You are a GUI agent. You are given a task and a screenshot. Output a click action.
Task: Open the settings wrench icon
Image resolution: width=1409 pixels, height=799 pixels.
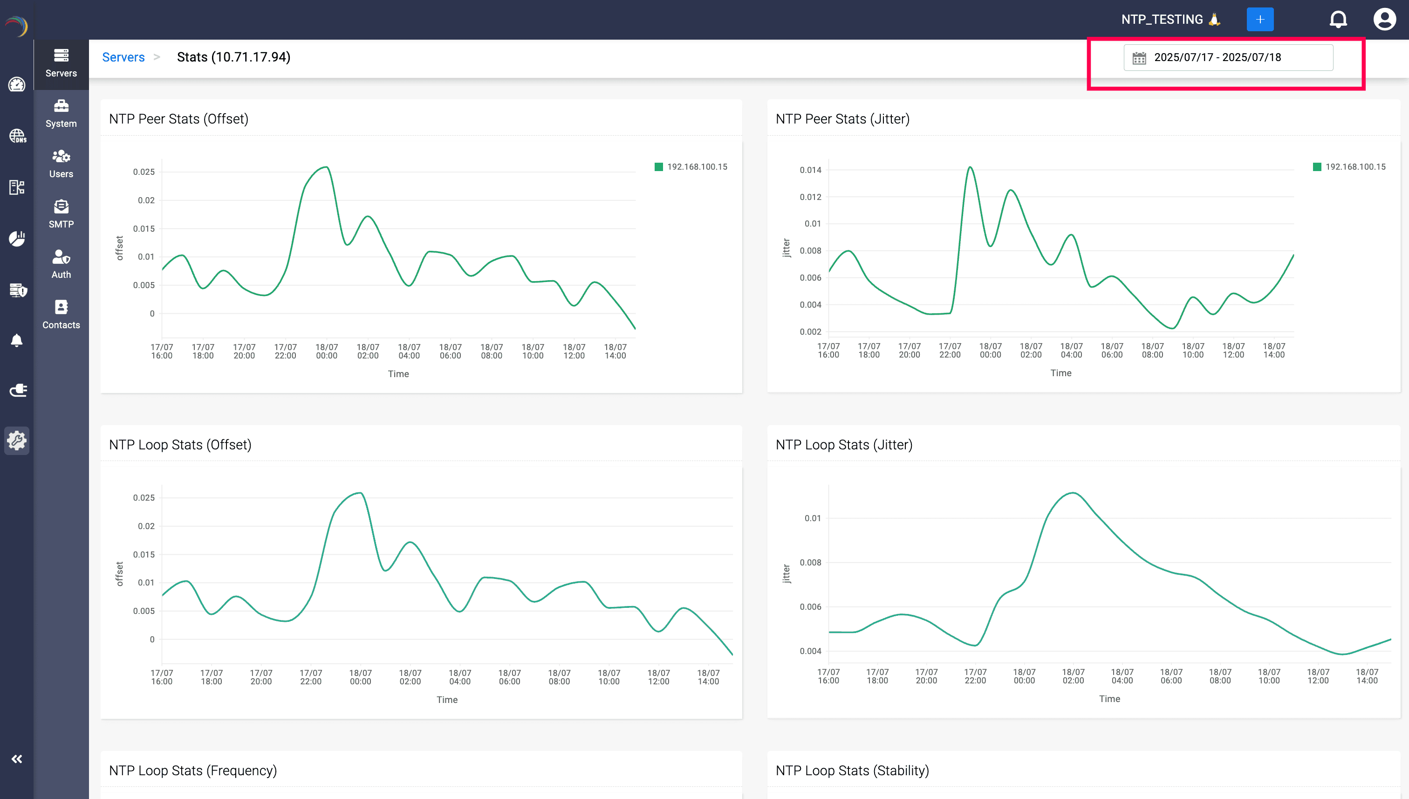(x=16, y=441)
